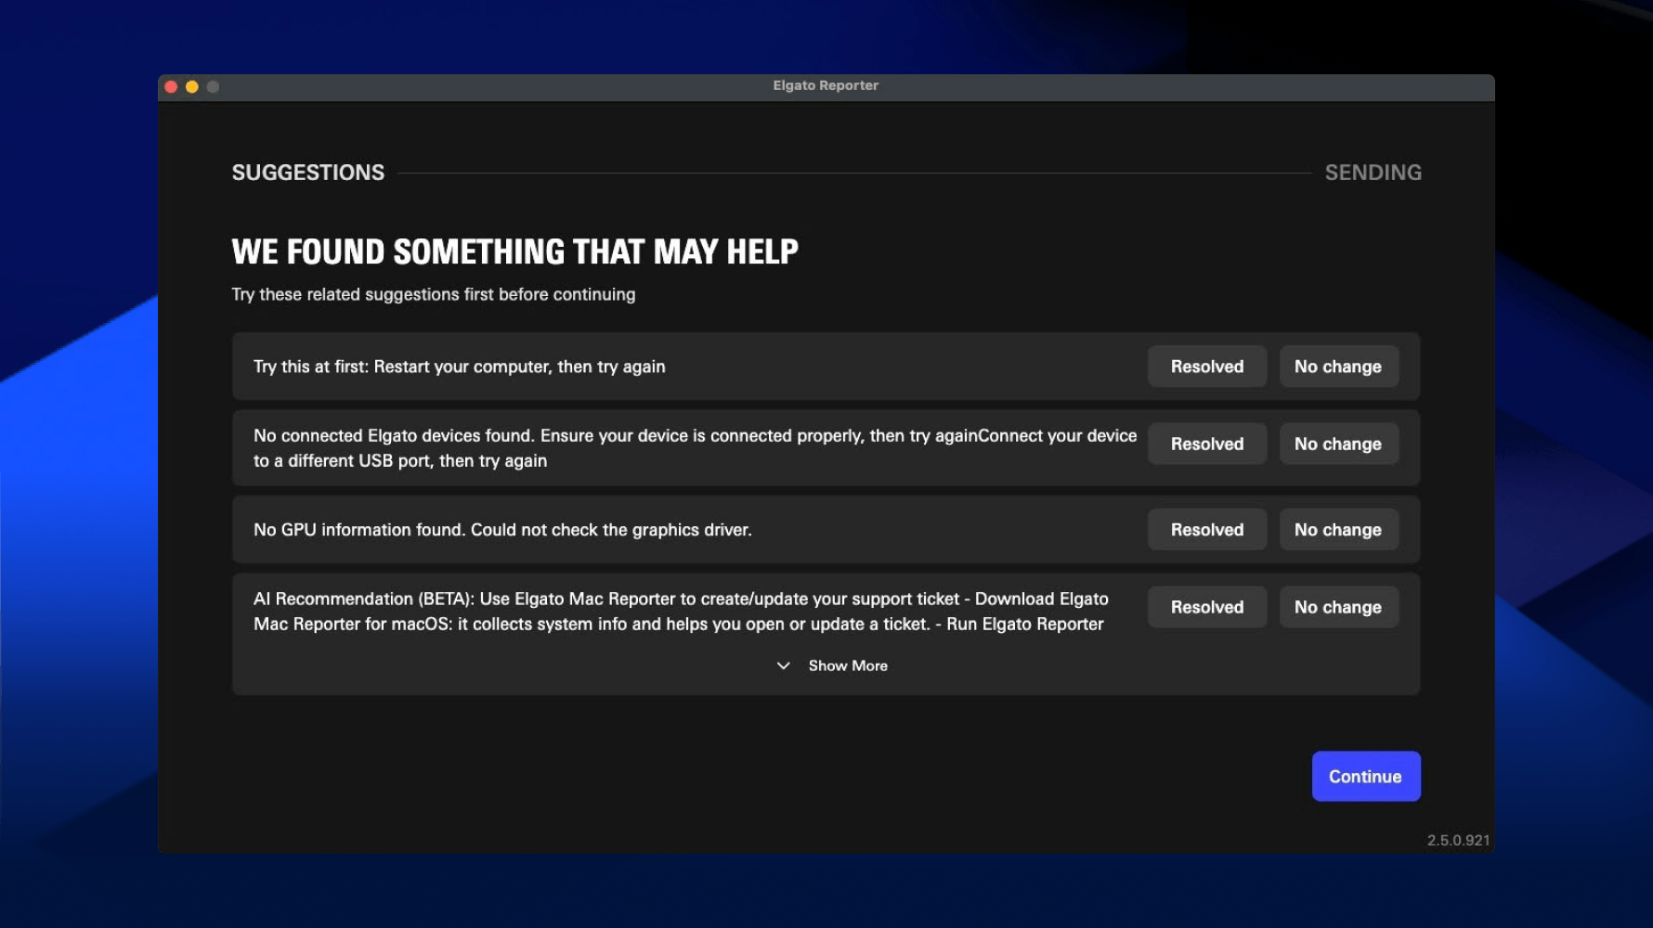Click the blue Continue button
1653x928 pixels.
click(1365, 776)
